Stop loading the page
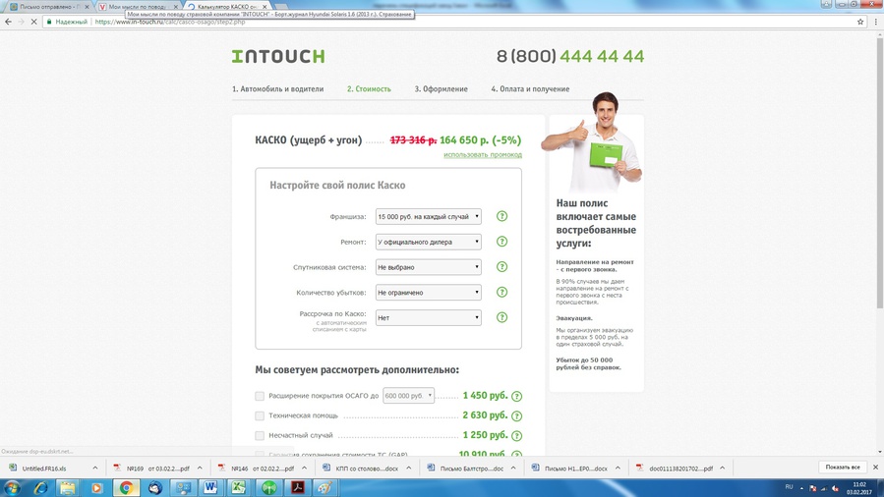This screenshot has width=884, height=497. tap(33, 22)
